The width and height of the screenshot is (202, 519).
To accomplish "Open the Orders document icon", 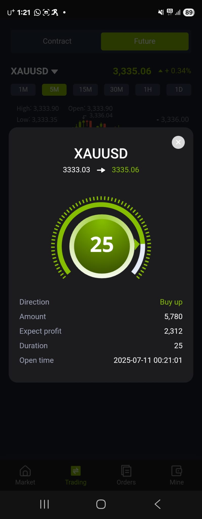I will pos(126,471).
